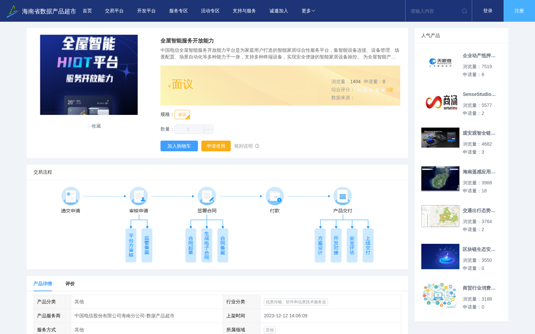535x334 pixels.
Task: Expand the 更多 navigation dropdown
Action: [x=308, y=11]
